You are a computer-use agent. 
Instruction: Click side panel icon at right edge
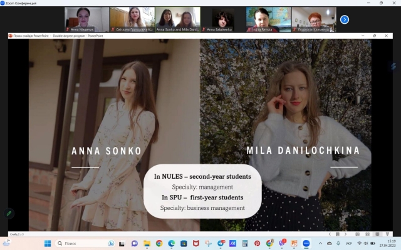point(393,66)
